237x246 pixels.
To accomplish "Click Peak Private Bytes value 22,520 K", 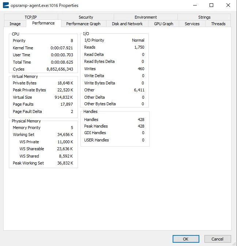I will coord(65,90).
